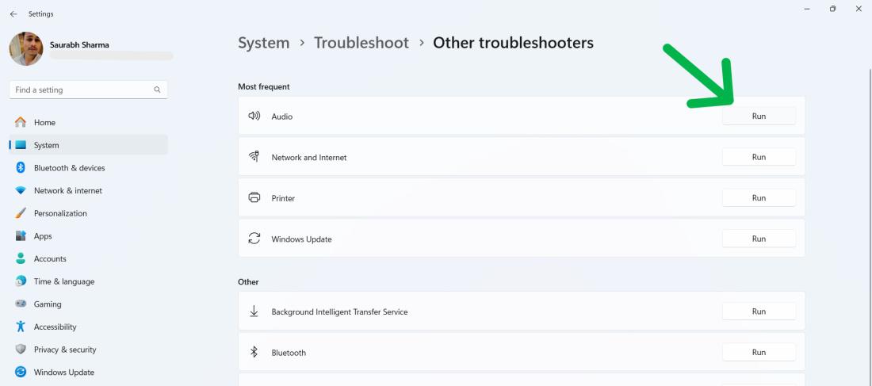
Task: Click the Saurabh Sharma account name
Action: coord(79,44)
